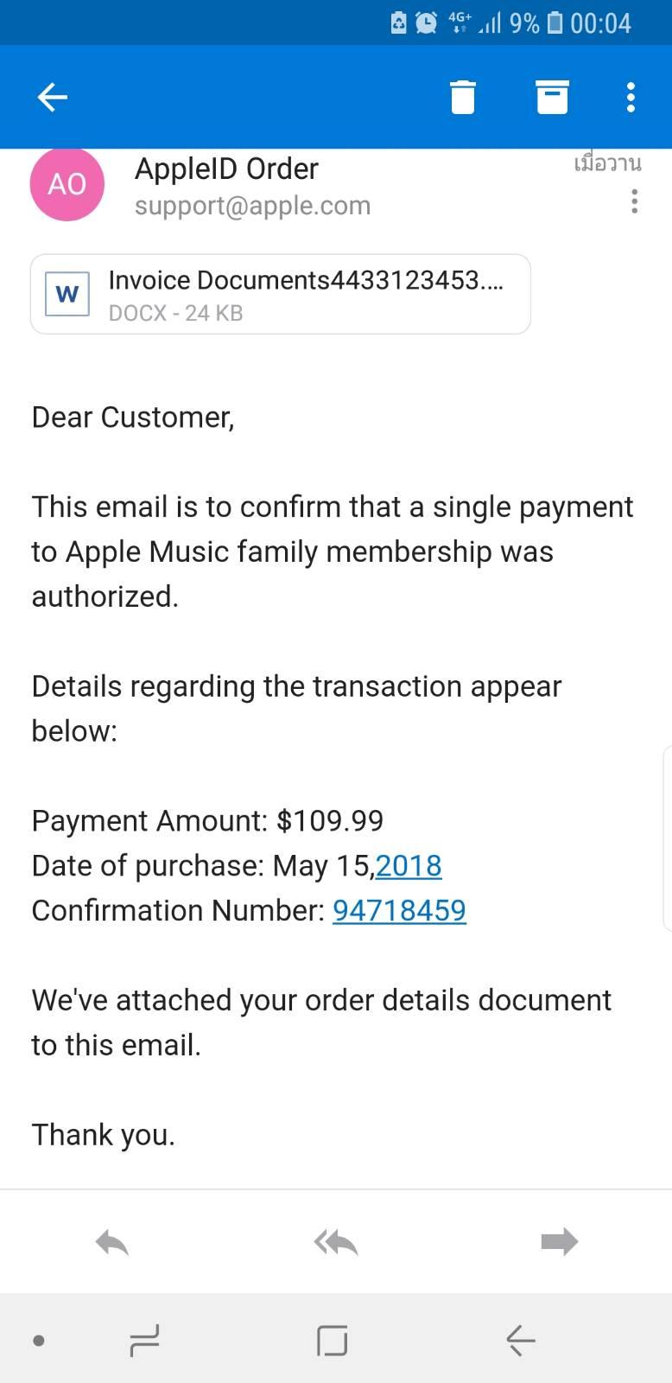Reply all to the email
Screen dimensions: 672x1383
point(336,1242)
